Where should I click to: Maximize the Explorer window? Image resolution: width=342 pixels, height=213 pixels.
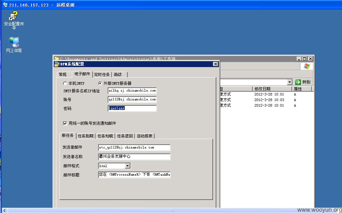[305, 59]
